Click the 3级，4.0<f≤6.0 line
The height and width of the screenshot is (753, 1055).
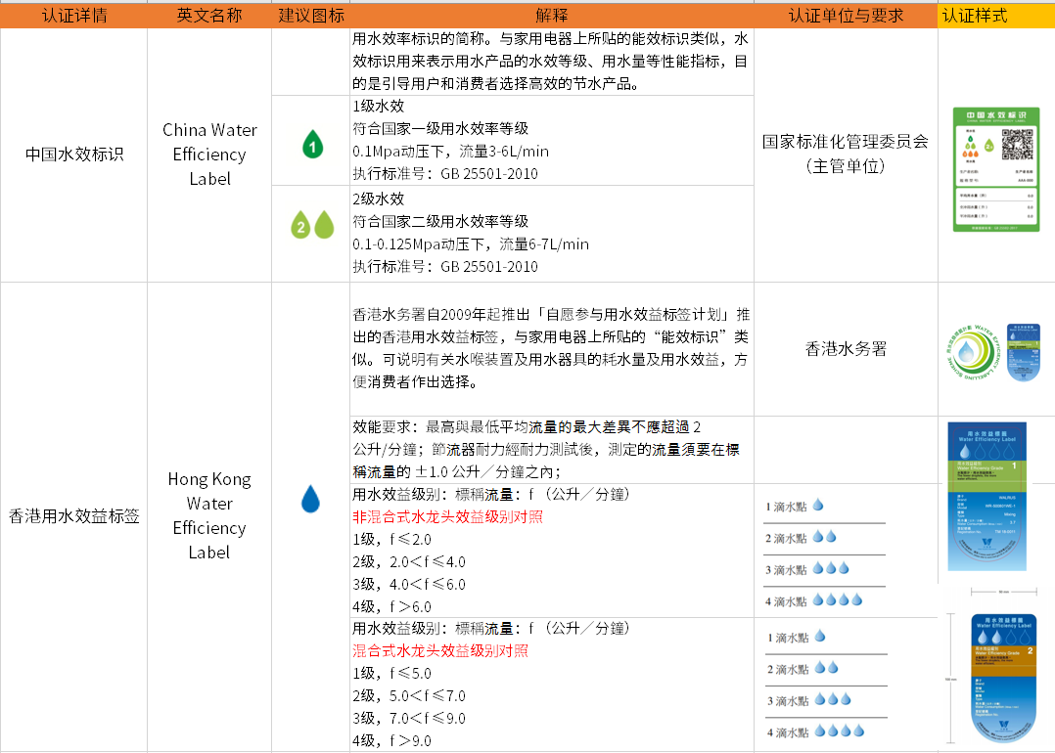(x=409, y=584)
